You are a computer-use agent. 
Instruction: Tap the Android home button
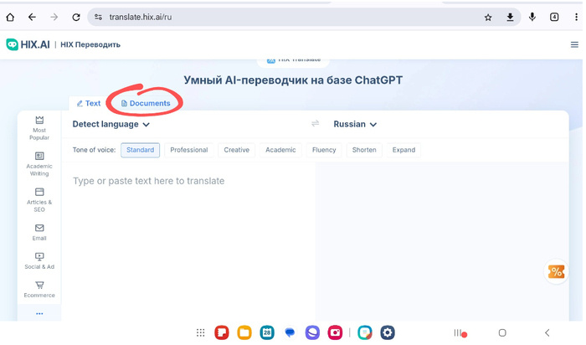[502, 332]
